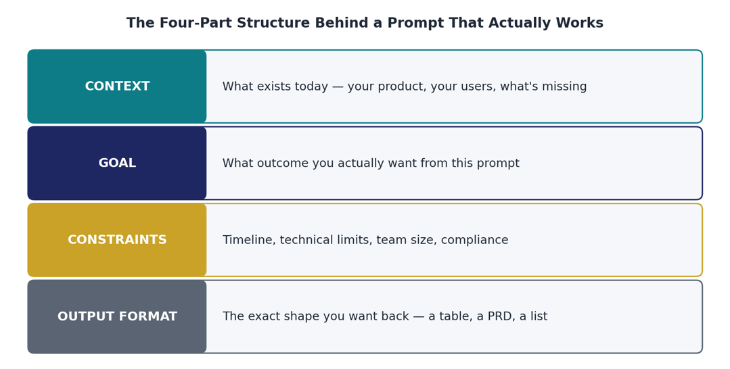Image resolution: width=730 pixels, height=369 pixels.
Task: Click the word GOAL in white letters
Action: point(117,164)
